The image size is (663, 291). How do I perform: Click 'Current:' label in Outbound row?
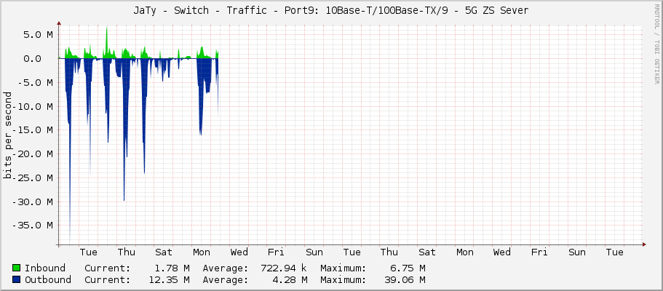coord(108,279)
